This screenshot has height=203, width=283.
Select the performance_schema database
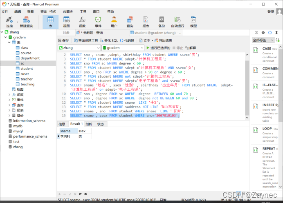pos(30,136)
